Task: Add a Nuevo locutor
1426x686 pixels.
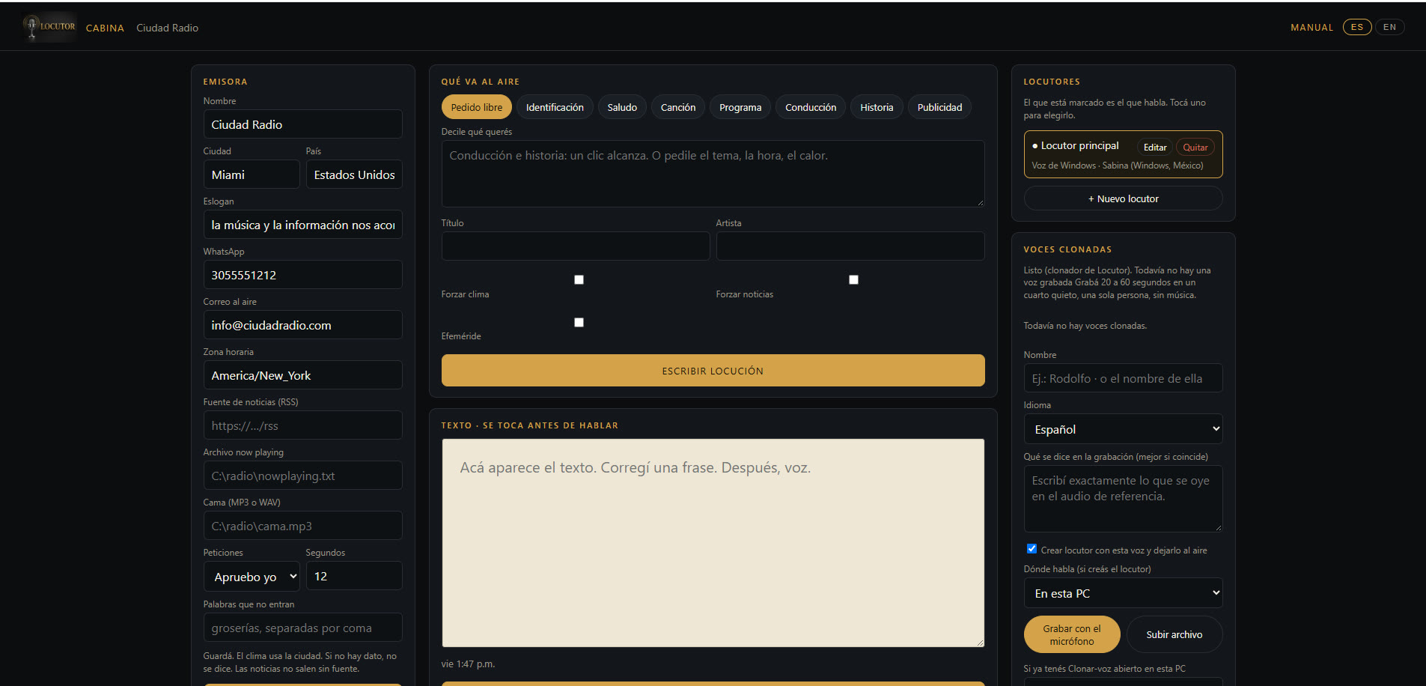Action: tap(1123, 198)
